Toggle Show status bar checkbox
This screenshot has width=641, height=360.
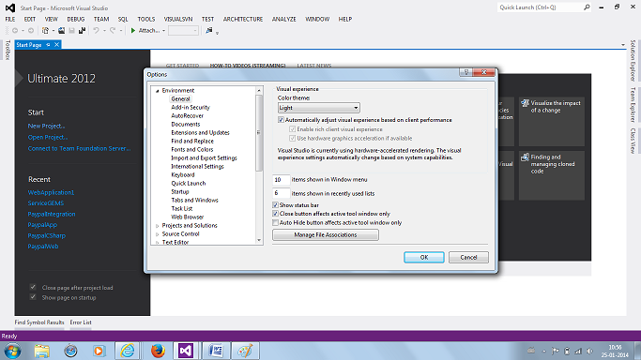click(275, 205)
